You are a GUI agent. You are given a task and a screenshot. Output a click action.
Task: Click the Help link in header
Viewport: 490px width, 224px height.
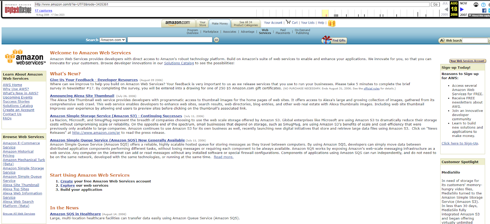(321, 23)
